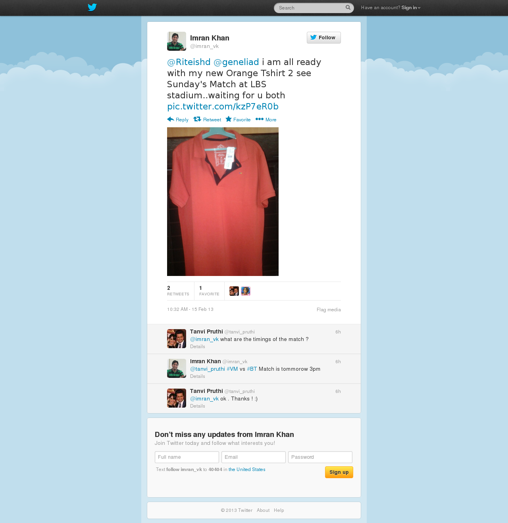The width and height of the screenshot is (508, 523).
Task: Open Tanvi Pruthi name on timings question reply
Action: point(206,331)
